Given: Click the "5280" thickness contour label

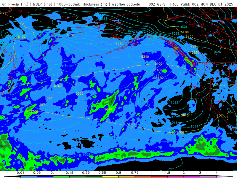Looking at the screenshot, I should coord(119,44).
